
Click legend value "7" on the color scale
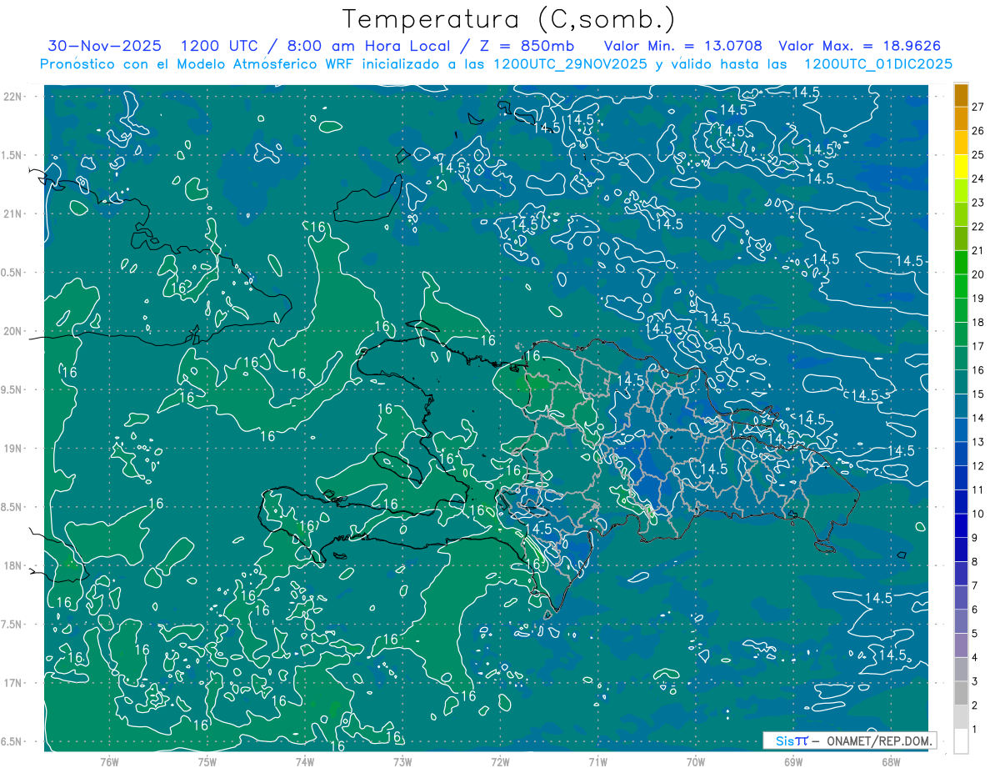click(976, 585)
